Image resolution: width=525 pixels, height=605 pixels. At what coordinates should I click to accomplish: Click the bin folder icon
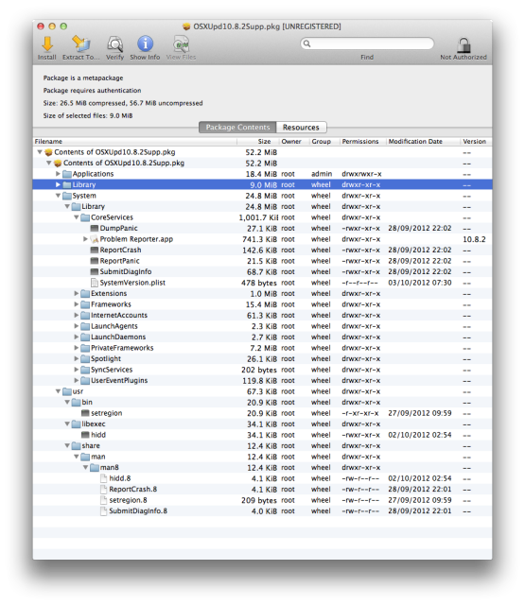point(77,402)
